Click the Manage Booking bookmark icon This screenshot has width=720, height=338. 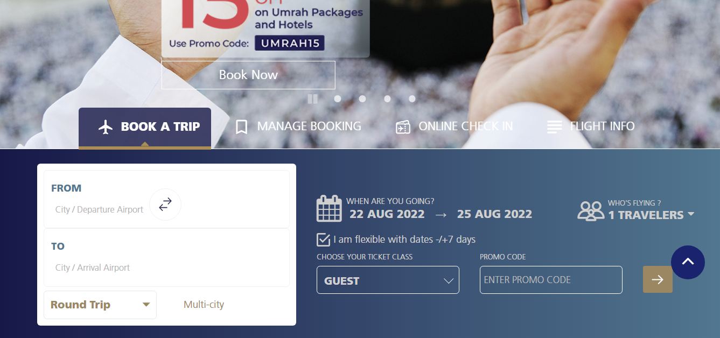241,127
